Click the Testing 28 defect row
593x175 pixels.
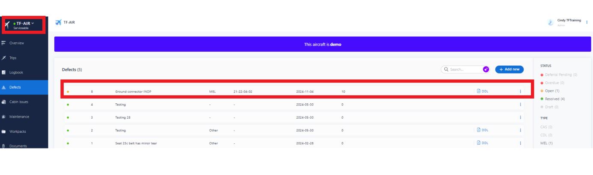coord(293,117)
